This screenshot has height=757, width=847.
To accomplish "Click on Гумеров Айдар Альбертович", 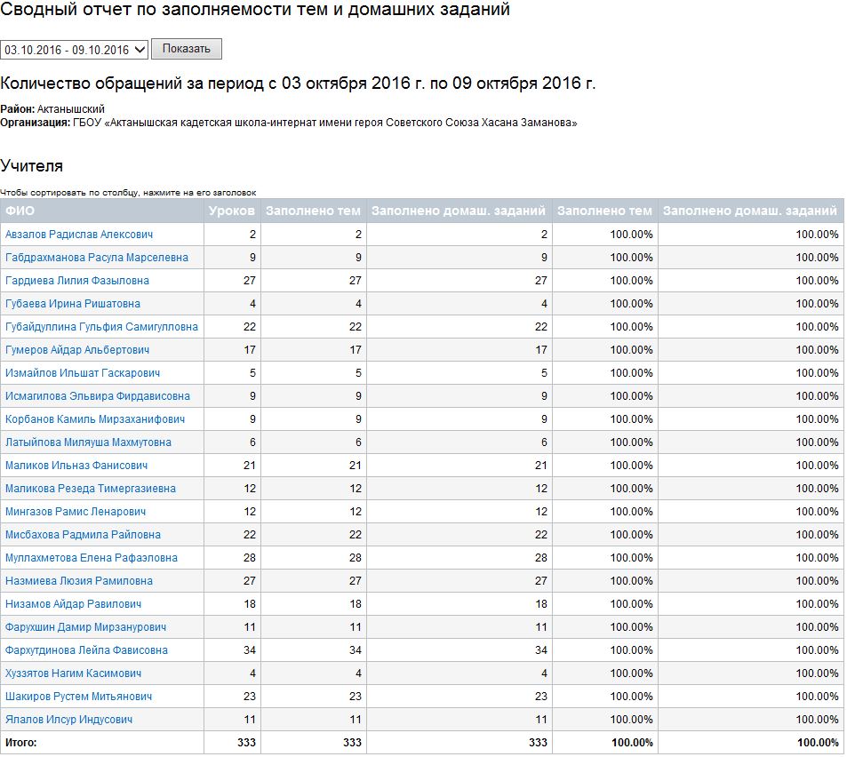I will (x=77, y=350).
